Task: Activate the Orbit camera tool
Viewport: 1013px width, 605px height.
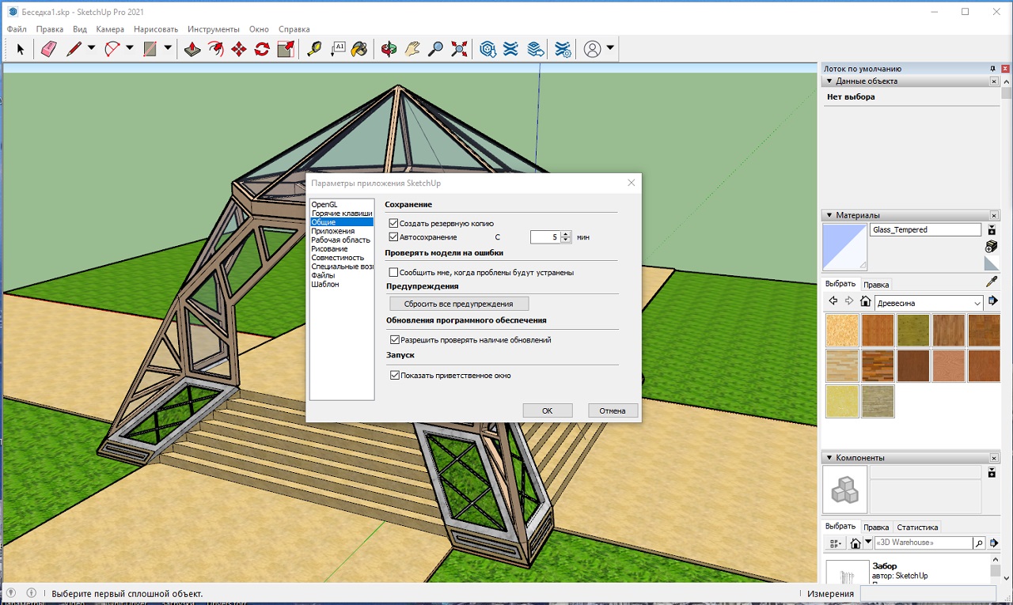Action: 389,49
